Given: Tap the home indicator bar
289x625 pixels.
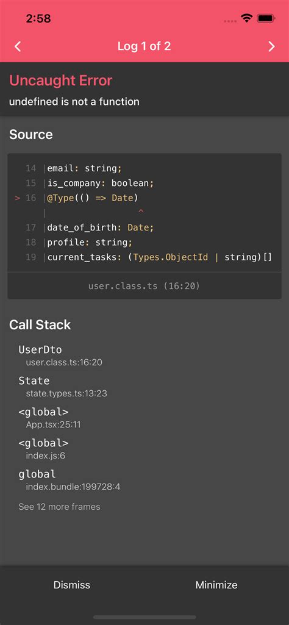Looking at the screenshot, I should 144,617.
